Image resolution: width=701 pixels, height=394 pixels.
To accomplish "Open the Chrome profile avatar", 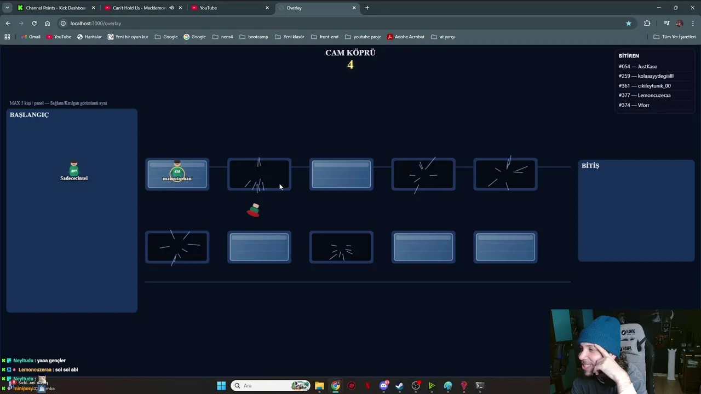I will point(680,24).
